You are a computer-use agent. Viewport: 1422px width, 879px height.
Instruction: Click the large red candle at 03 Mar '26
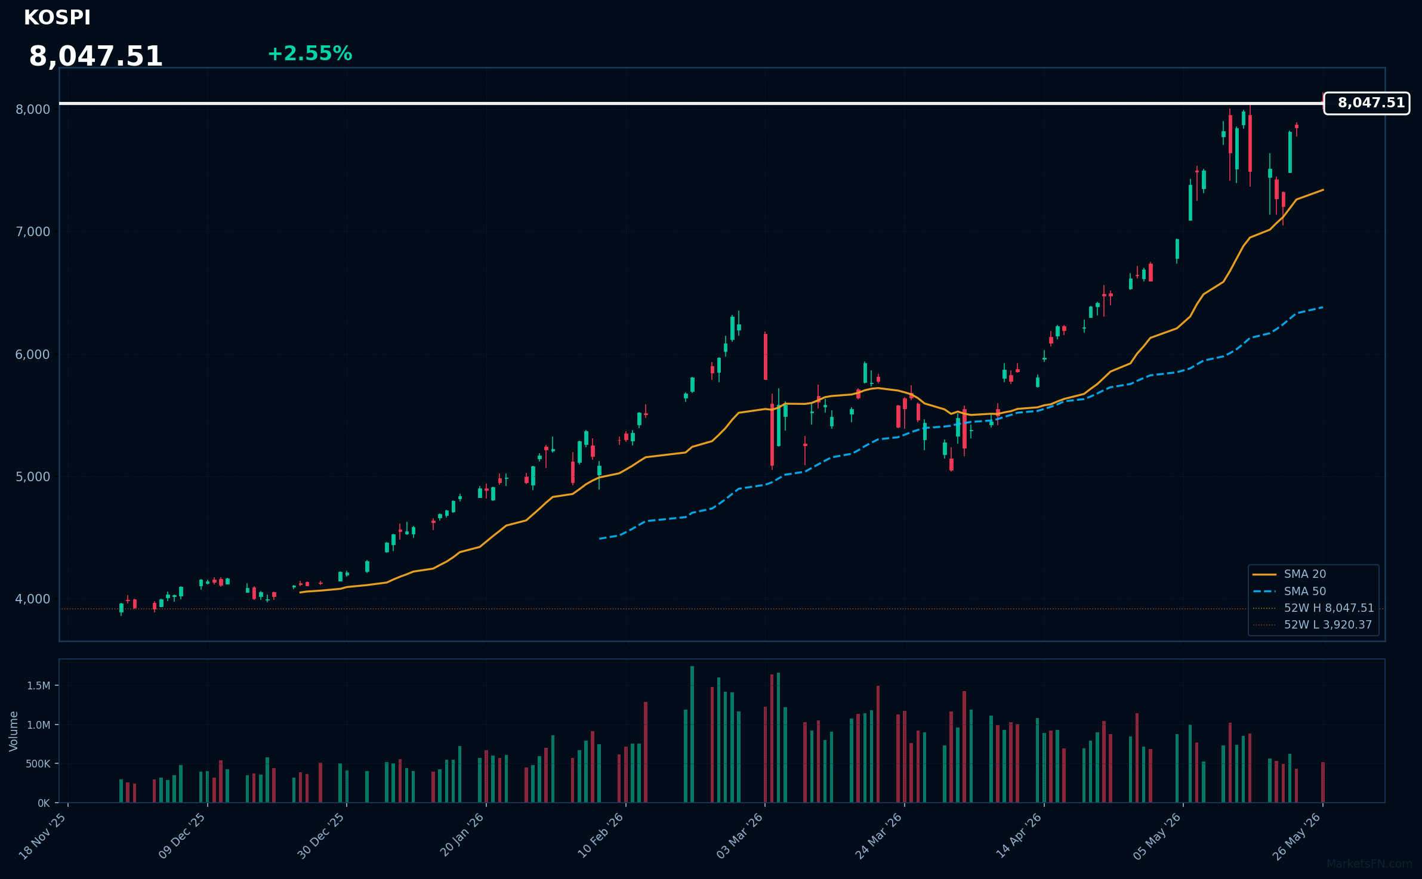(x=766, y=357)
